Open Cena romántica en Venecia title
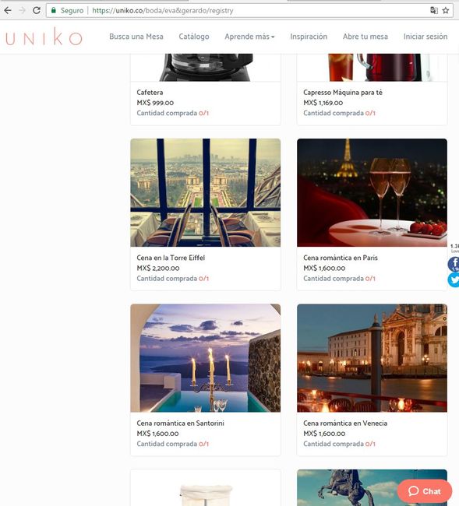Screen dimensions: 459x506 pyautogui.click(x=345, y=423)
